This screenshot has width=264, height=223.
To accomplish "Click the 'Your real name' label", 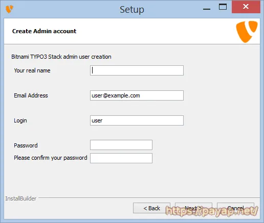I will [32, 70].
